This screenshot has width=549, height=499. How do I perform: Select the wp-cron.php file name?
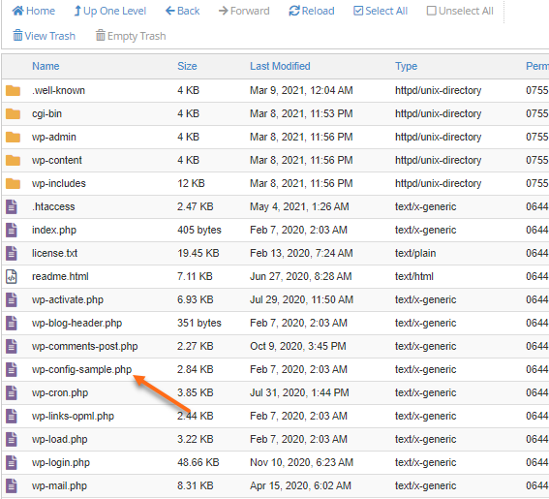[x=60, y=392]
